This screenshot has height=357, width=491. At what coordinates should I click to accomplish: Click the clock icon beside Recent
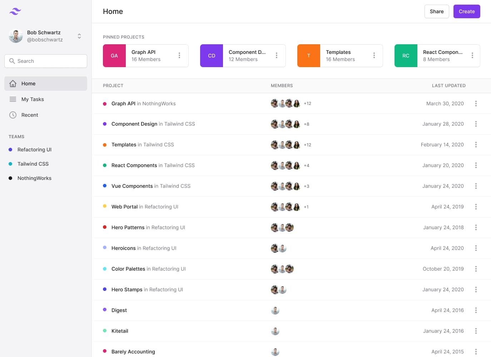click(13, 115)
